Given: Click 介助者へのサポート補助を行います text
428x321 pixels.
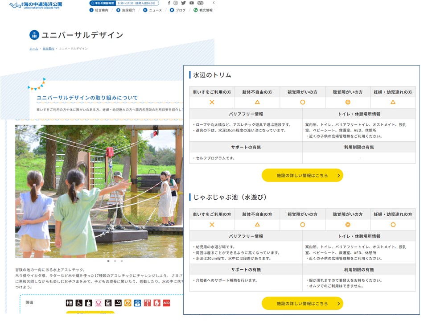Looking at the screenshot, I should click(x=226, y=280).
